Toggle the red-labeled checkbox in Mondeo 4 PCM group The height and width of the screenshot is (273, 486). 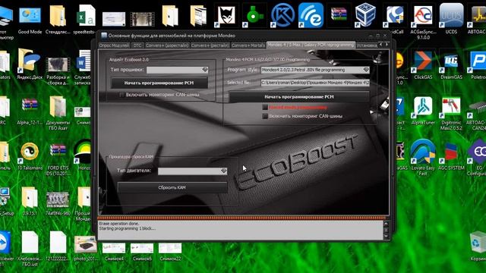[x=265, y=107]
